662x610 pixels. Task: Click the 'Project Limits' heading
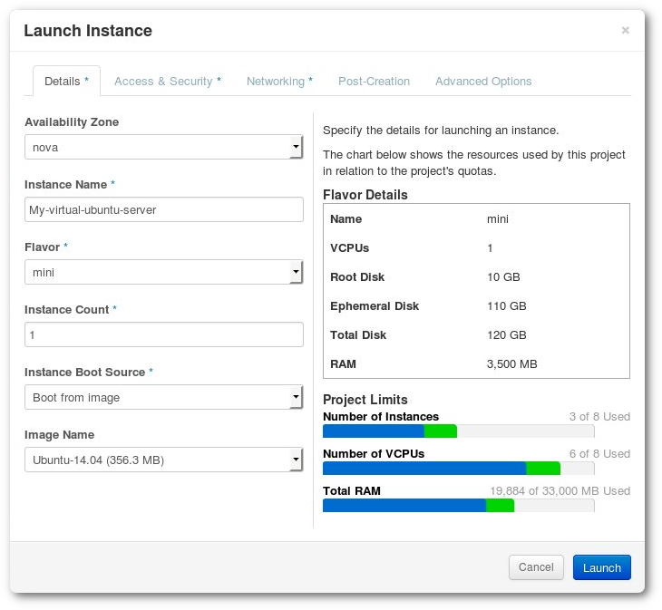[365, 400]
